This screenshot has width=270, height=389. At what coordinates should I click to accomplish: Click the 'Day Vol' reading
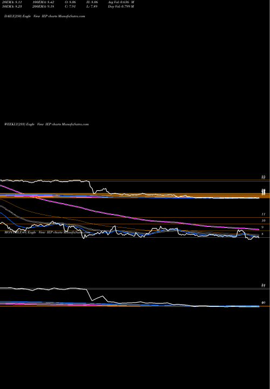tap(121, 6)
